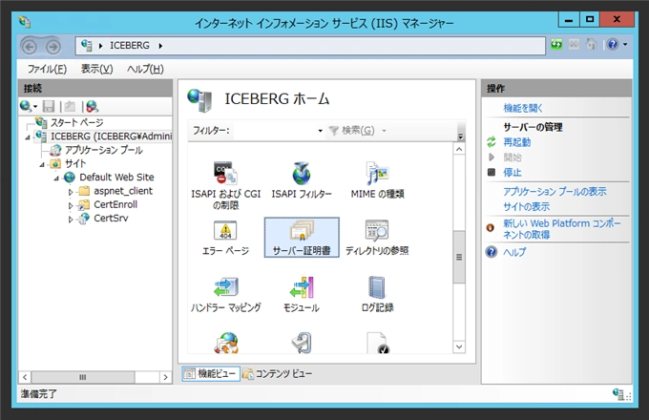Open the filter dropdown arrow
The height and width of the screenshot is (420, 649).
(320, 131)
